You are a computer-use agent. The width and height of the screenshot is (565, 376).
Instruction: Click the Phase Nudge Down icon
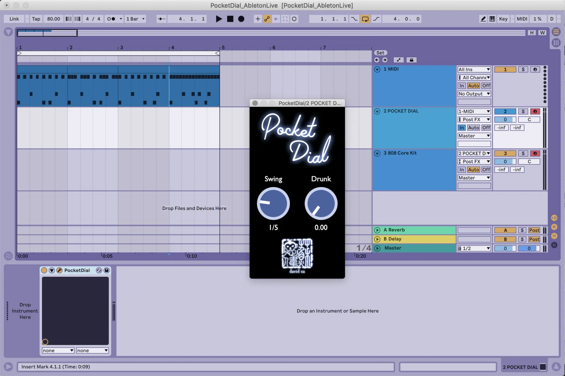(x=69, y=19)
